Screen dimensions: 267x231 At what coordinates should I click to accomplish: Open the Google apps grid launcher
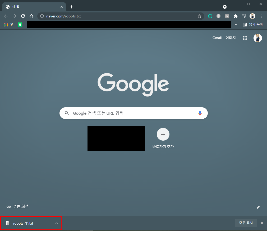[x=245, y=38]
